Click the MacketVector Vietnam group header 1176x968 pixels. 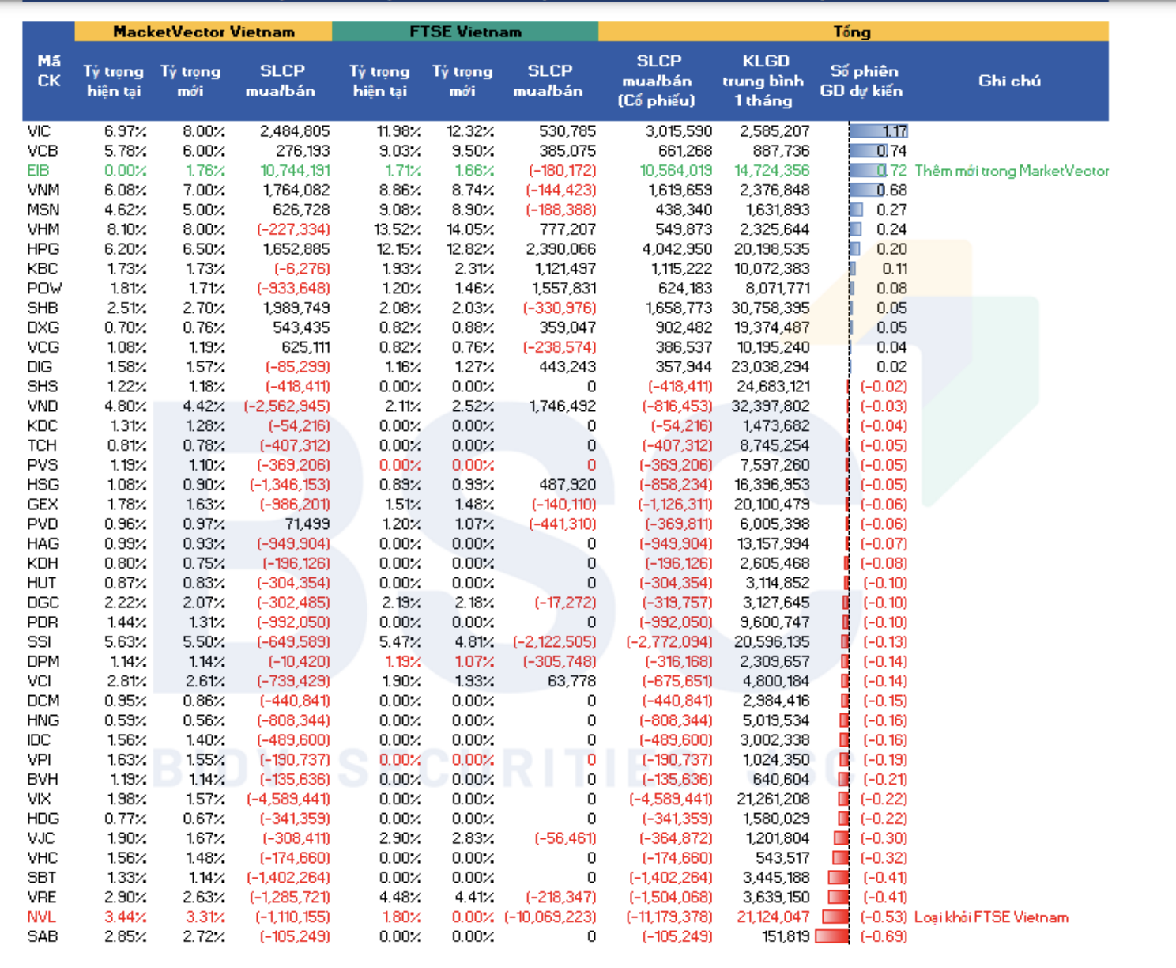tap(203, 32)
